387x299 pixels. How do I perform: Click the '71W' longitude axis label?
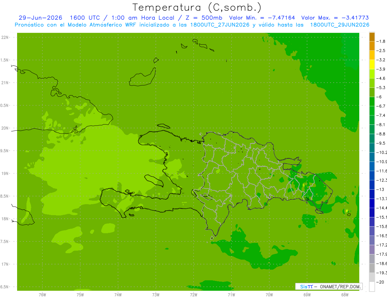(231, 295)
